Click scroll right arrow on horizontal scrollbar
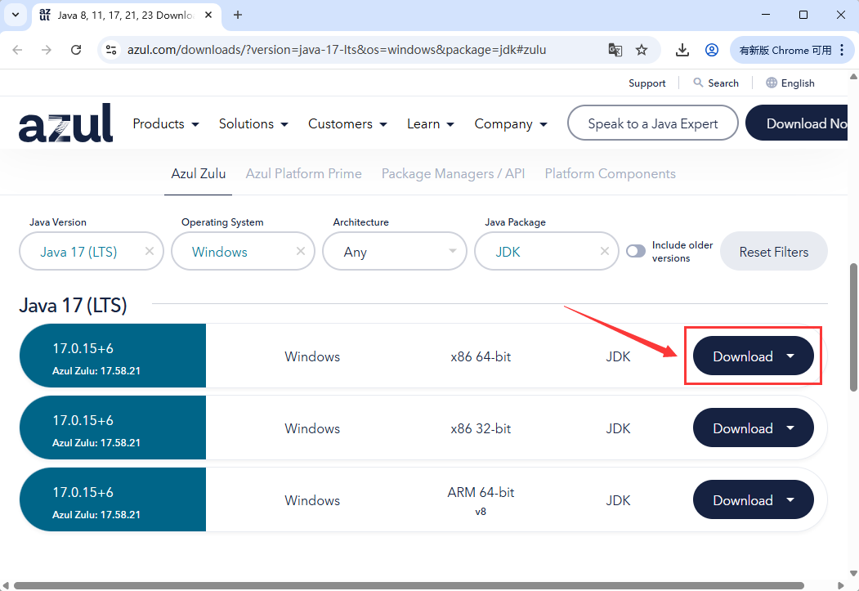 841,585
